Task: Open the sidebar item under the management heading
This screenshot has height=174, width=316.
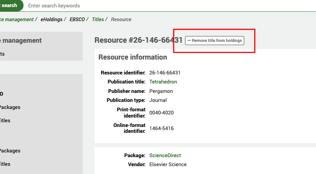Action: click(2, 54)
